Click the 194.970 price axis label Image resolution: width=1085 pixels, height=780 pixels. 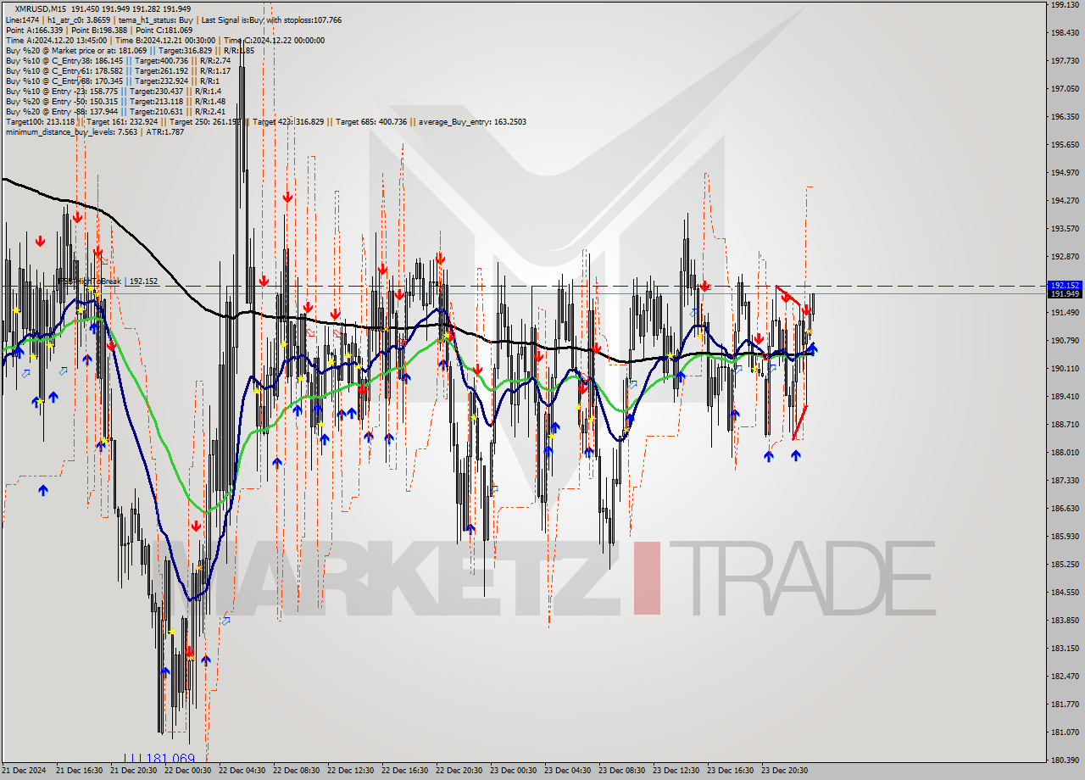click(1064, 172)
